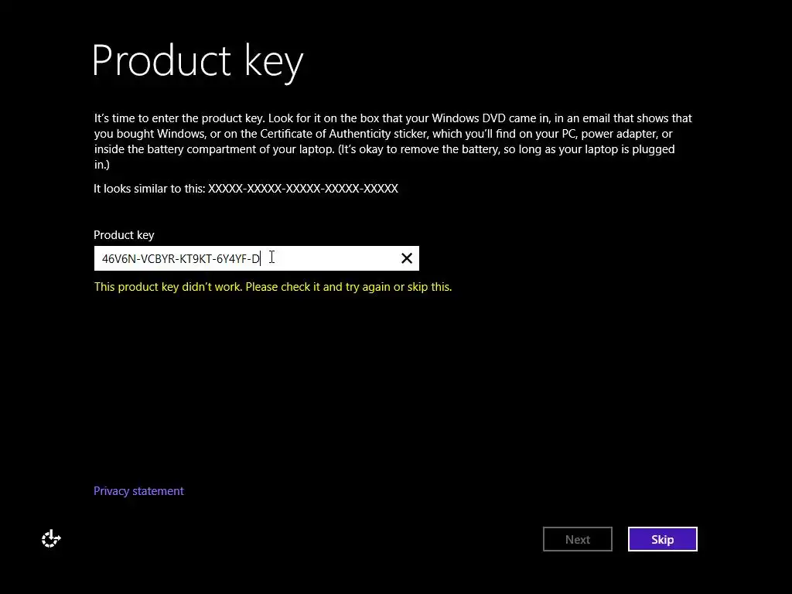792x594 pixels.
Task: Open the Ease of Access icon
Action: (51, 538)
